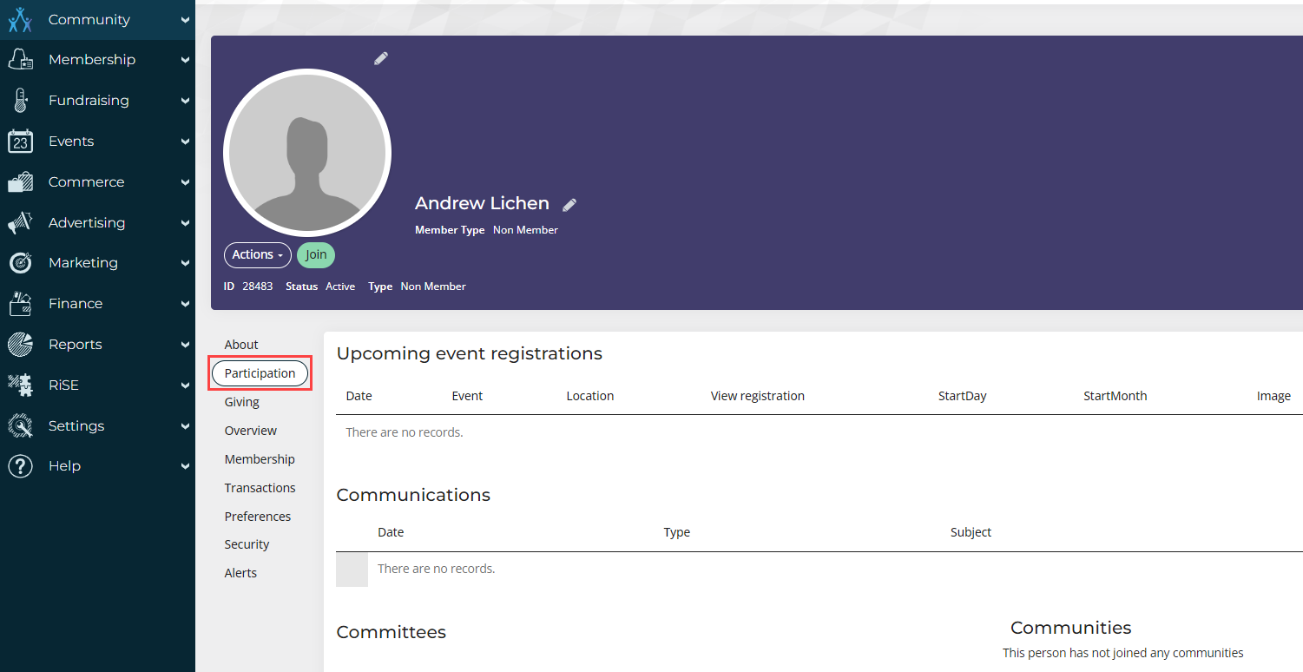The width and height of the screenshot is (1303, 672).
Task: Click the edit pencil above profile picture
Action: (x=381, y=58)
